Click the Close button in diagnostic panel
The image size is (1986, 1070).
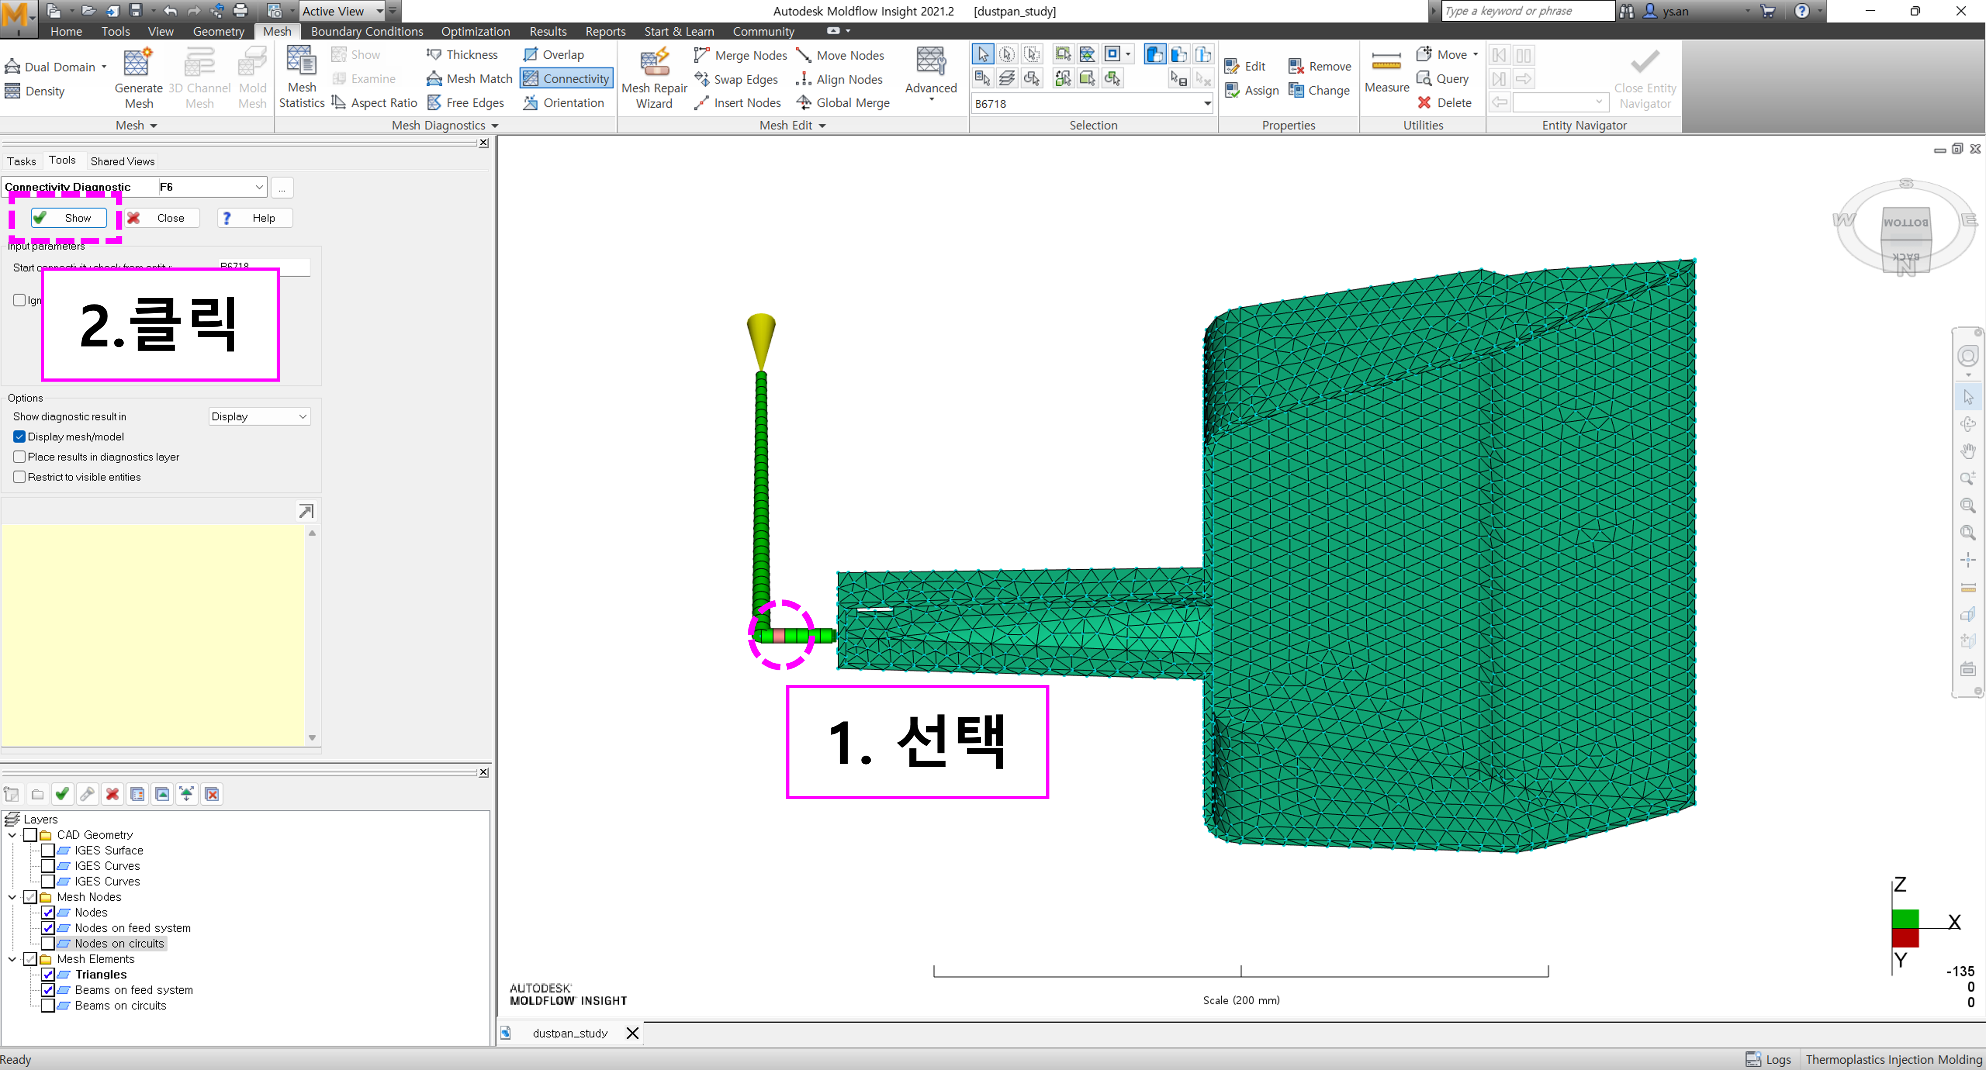(162, 218)
